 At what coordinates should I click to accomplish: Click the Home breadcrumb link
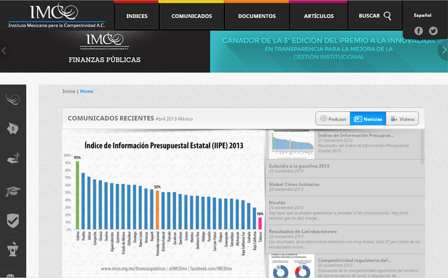86,91
